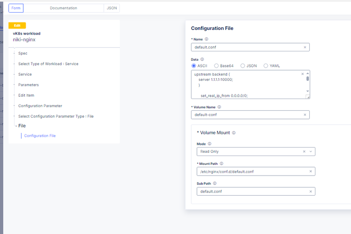Select the JSON data format radio
This screenshot has width=351, height=234.
coord(242,66)
